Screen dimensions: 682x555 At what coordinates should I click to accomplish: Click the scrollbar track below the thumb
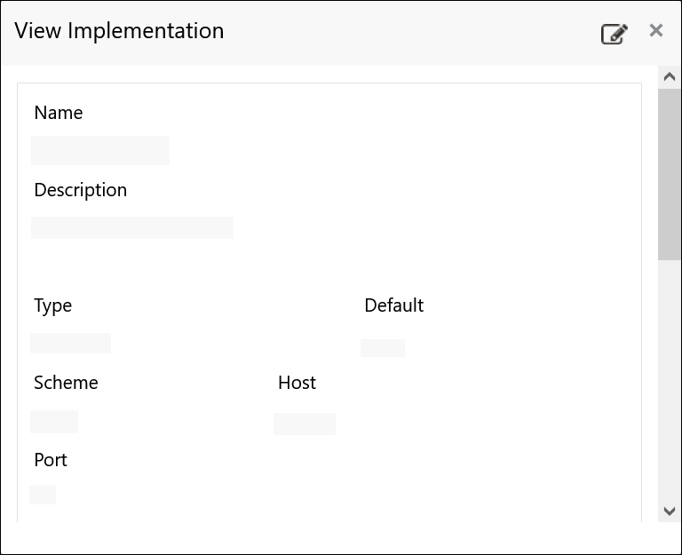point(670,382)
